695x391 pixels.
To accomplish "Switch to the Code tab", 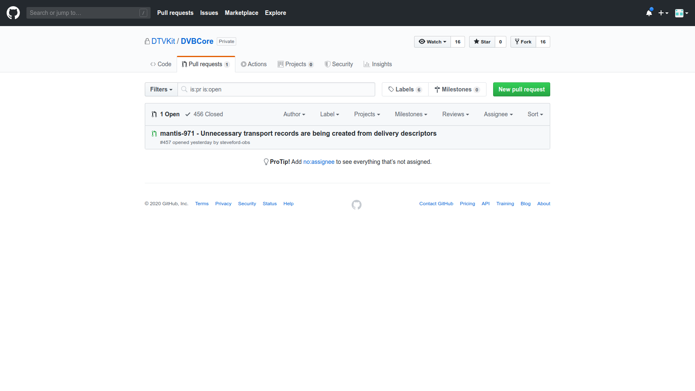I will point(161,64).
